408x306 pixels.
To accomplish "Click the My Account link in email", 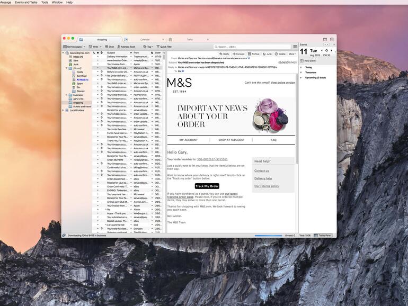I will coord(189,140).
